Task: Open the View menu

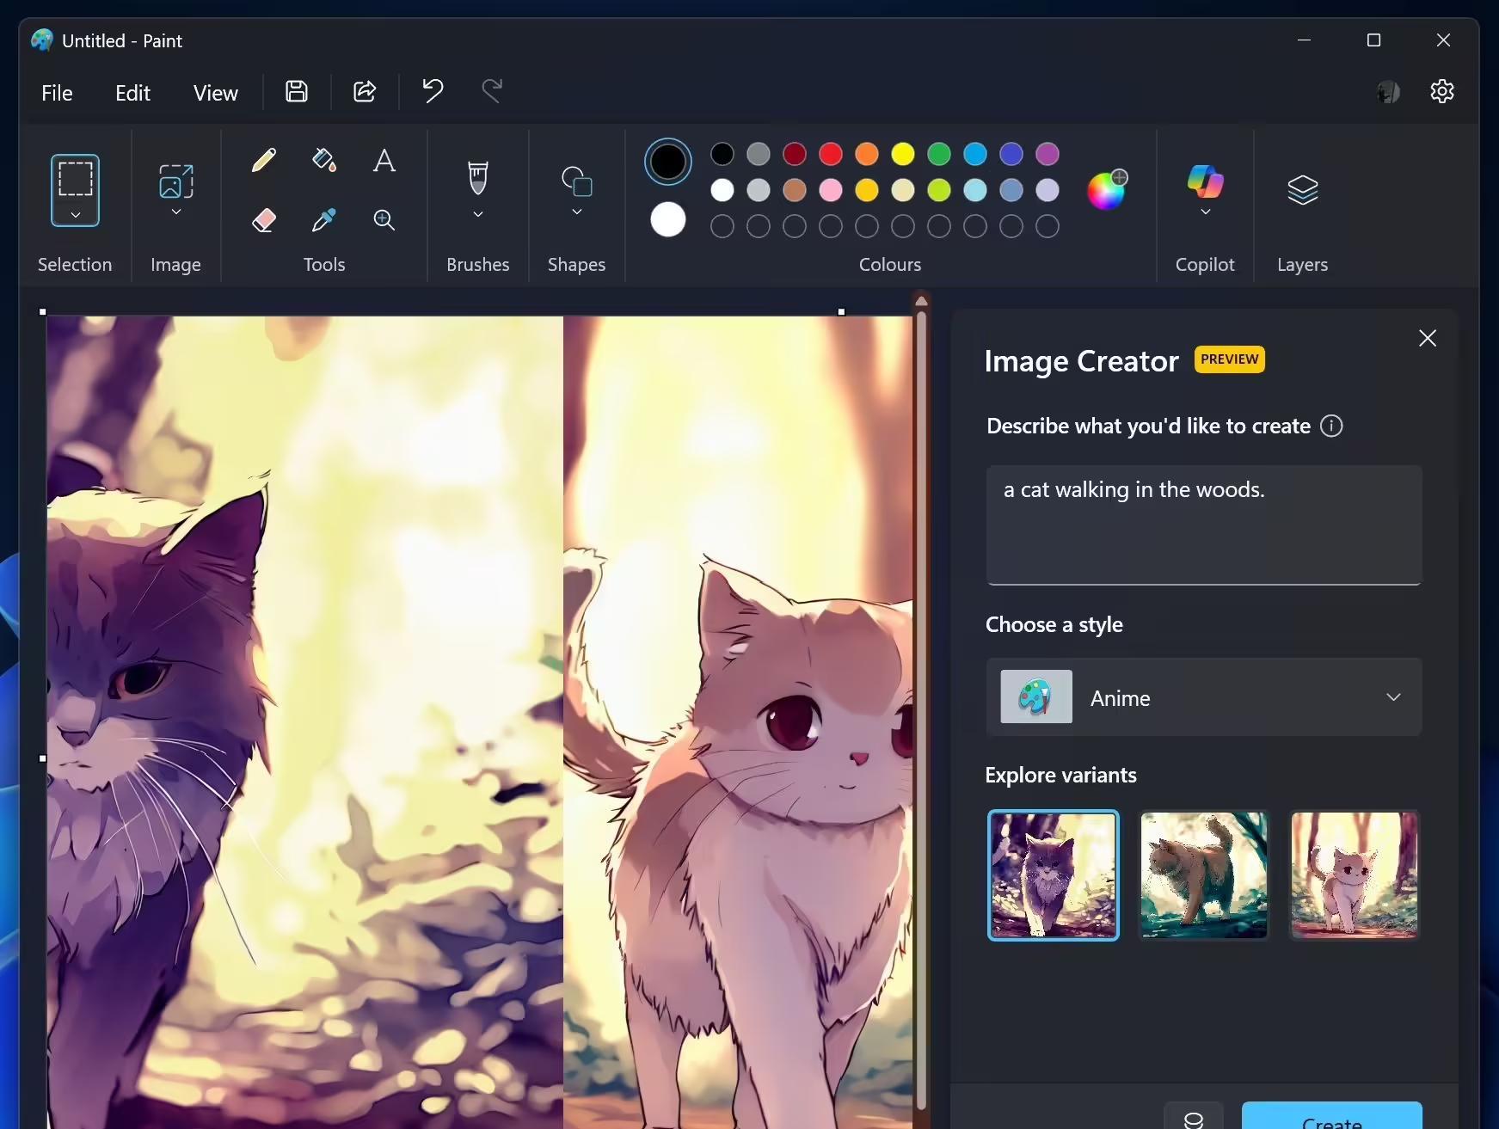Action: (x=215, y=92)
